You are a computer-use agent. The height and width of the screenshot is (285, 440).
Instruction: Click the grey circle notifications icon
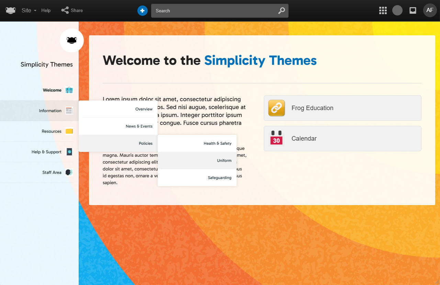[x=397, y=10]
